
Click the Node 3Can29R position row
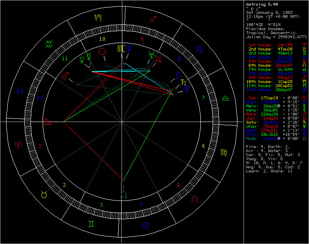point(276,139)
